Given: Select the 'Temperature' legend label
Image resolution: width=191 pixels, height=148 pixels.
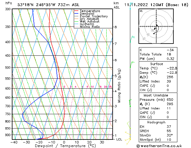Looking at the screenshot, I should coord(90,11).
